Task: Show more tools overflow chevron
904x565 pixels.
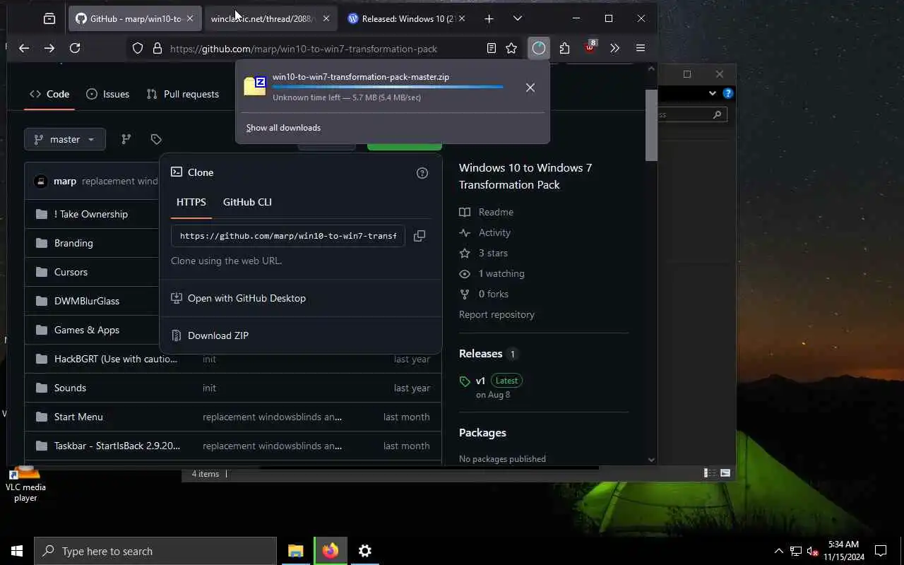Action: click(614, 48)
